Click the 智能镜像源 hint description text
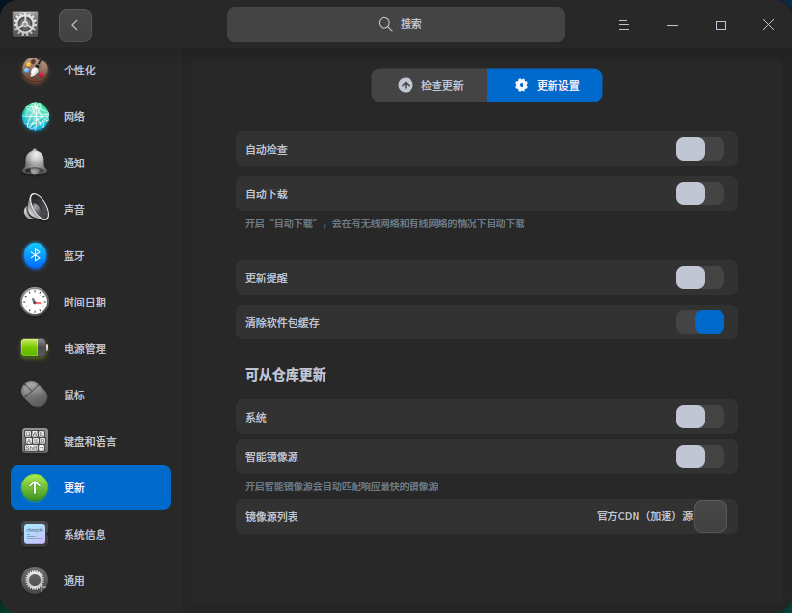This screenshot has width=792, height=613. (342, 486)
